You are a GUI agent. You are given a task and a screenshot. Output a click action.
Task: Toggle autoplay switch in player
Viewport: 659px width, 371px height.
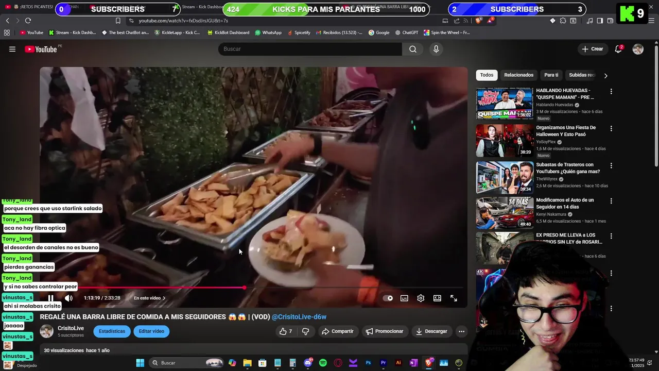(388, 298)
